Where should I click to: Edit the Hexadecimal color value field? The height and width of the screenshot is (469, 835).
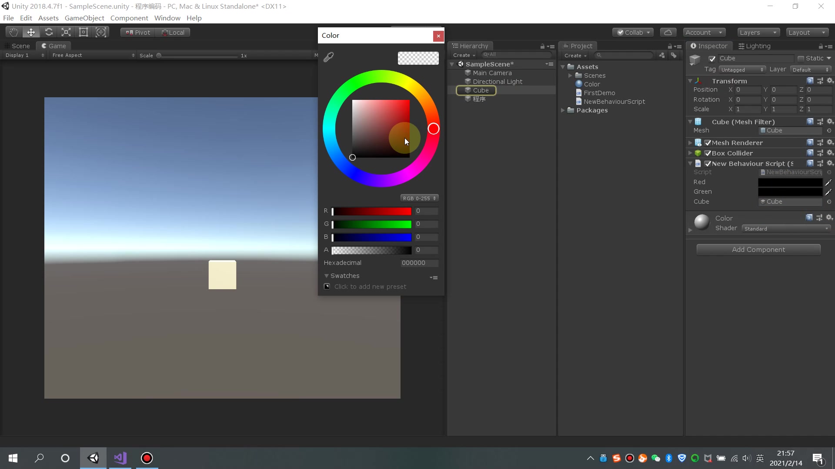click(x=419, y=263)
